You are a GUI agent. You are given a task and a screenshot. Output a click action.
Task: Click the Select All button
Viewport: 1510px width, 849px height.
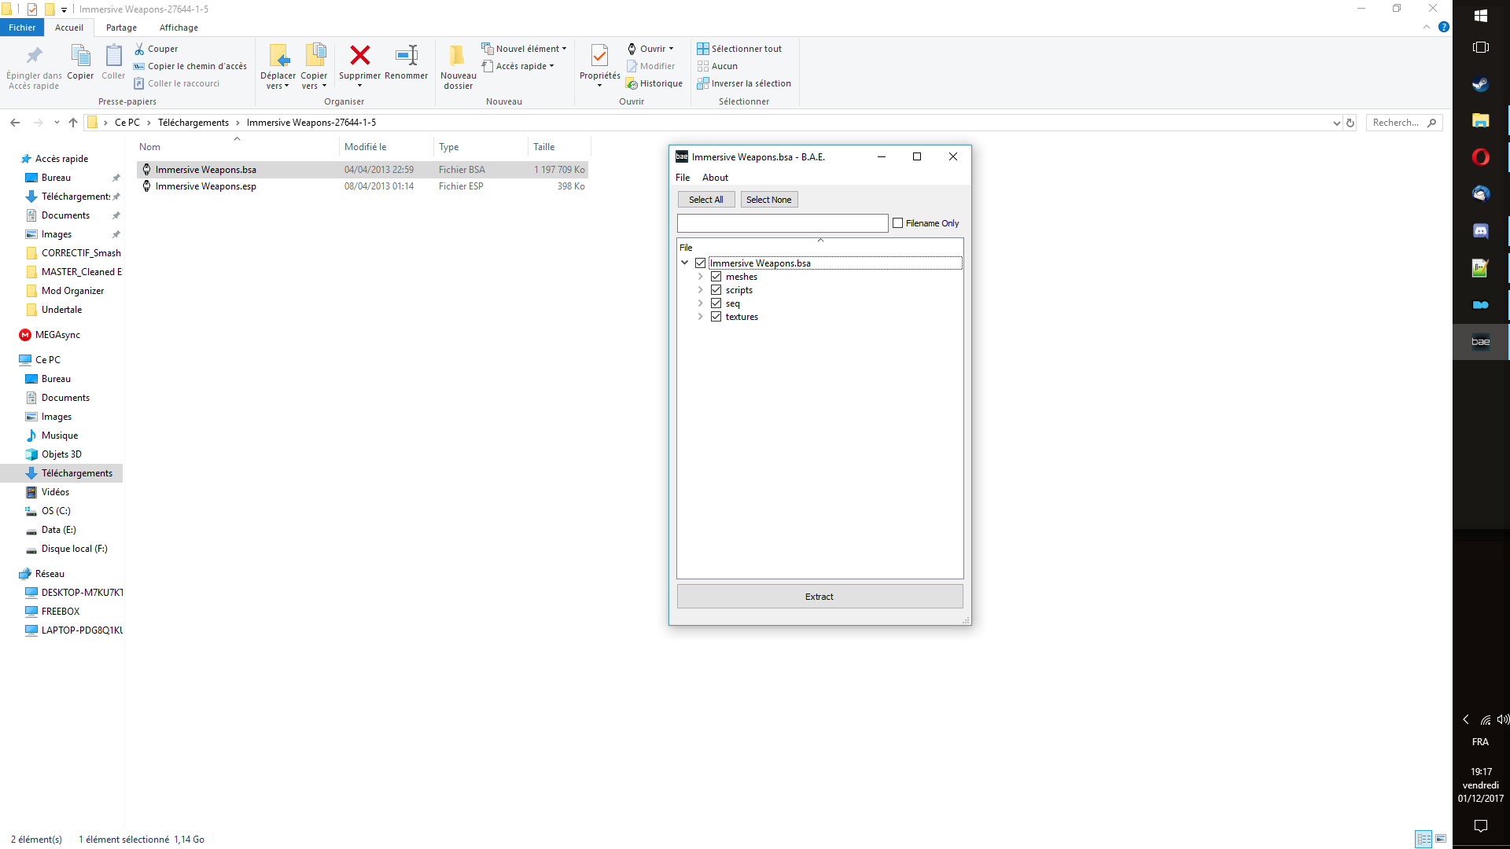tap(706, 200)
